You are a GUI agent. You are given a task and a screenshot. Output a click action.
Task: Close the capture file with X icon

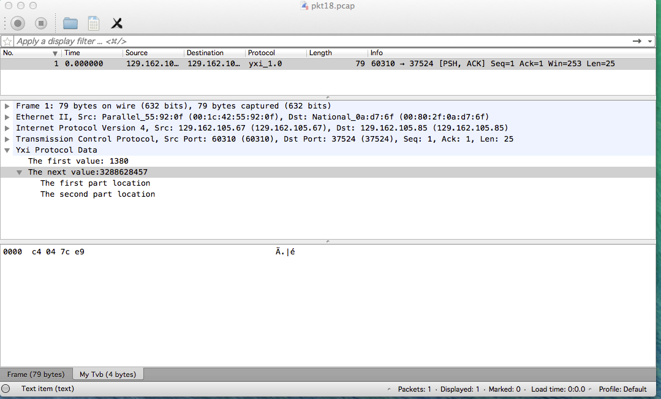pos(116,23)
